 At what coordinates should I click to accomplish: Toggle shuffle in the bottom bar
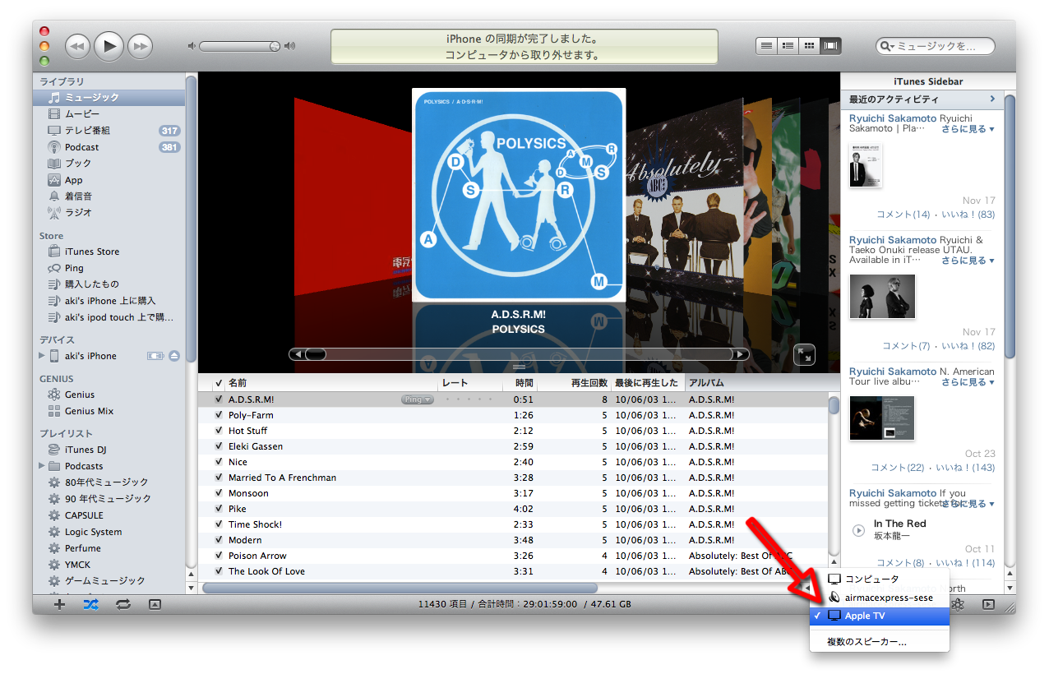point(90,604)
